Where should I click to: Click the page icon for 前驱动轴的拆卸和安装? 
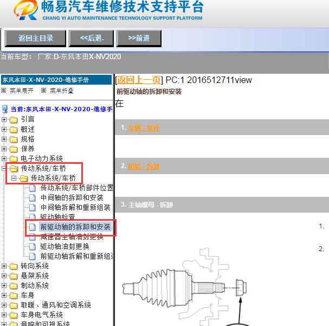(x=33, y=227)
